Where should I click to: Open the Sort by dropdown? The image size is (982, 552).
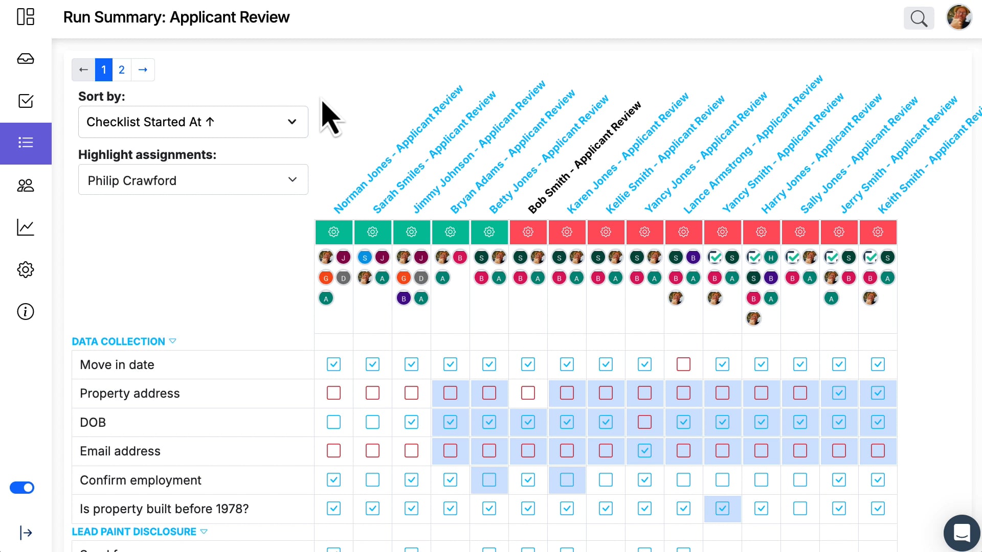193,122
